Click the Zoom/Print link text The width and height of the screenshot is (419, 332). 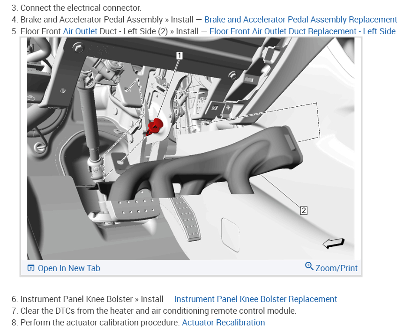click(x=337, y=268)
